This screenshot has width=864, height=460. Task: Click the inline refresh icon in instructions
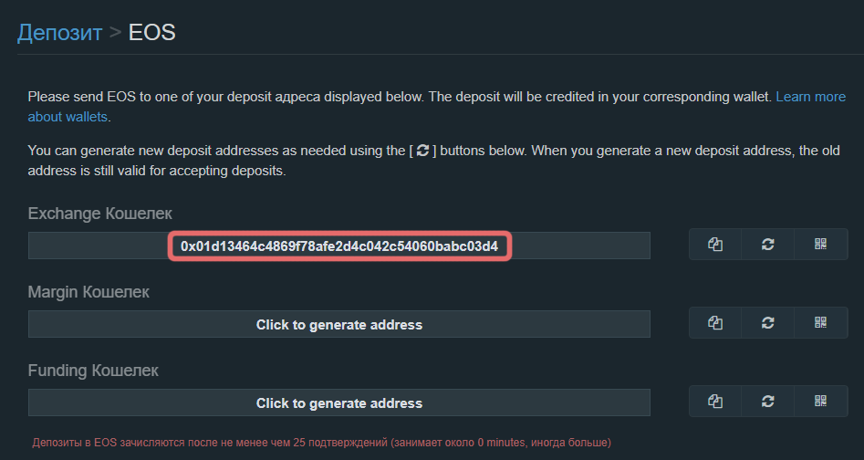click(422, 151)
